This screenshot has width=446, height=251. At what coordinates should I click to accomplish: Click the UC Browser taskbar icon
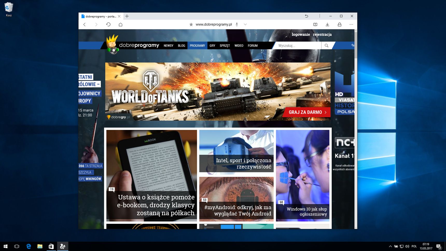[x=63, y=246]
